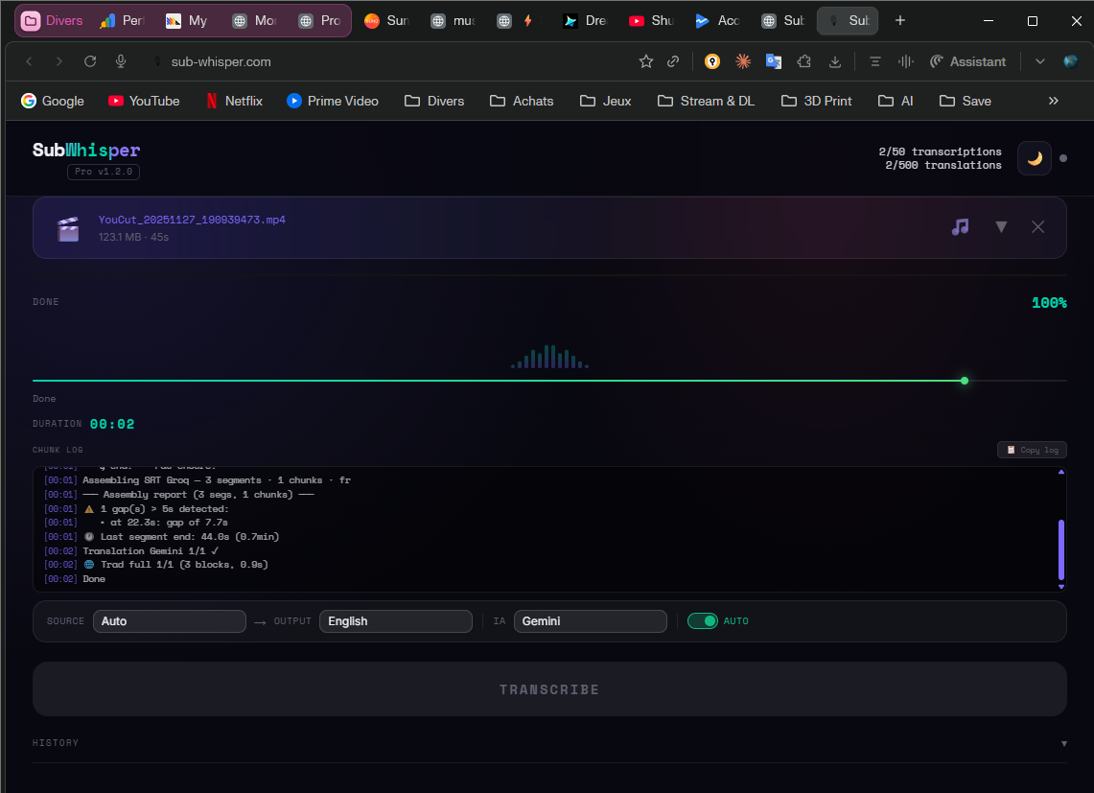Click the TRANSCRIBE button
The height and width of the screenshot is (793, 1094).
pos(548,688)
